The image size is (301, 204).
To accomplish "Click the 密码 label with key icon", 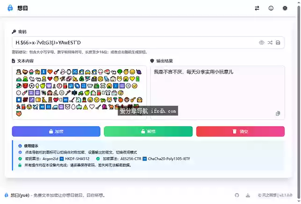I will [19, 32].
